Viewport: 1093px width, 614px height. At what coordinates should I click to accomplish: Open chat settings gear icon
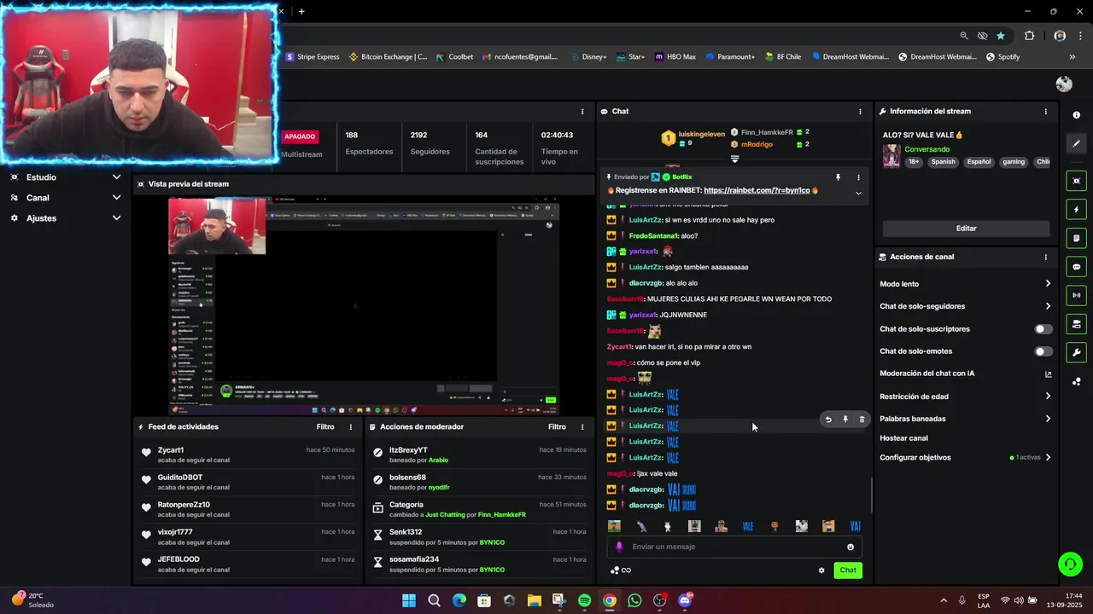(821, 571)
